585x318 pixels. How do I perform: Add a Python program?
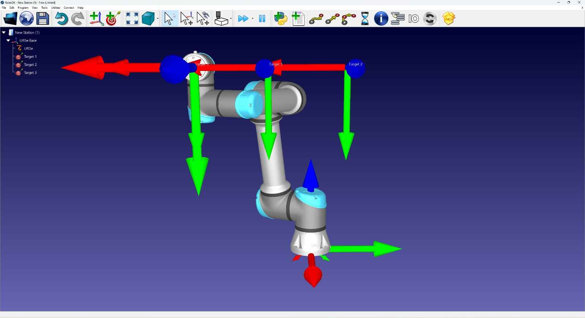281,19
